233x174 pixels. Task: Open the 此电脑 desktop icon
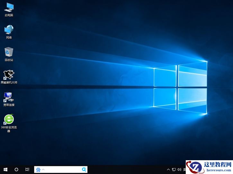coord(9,10)
